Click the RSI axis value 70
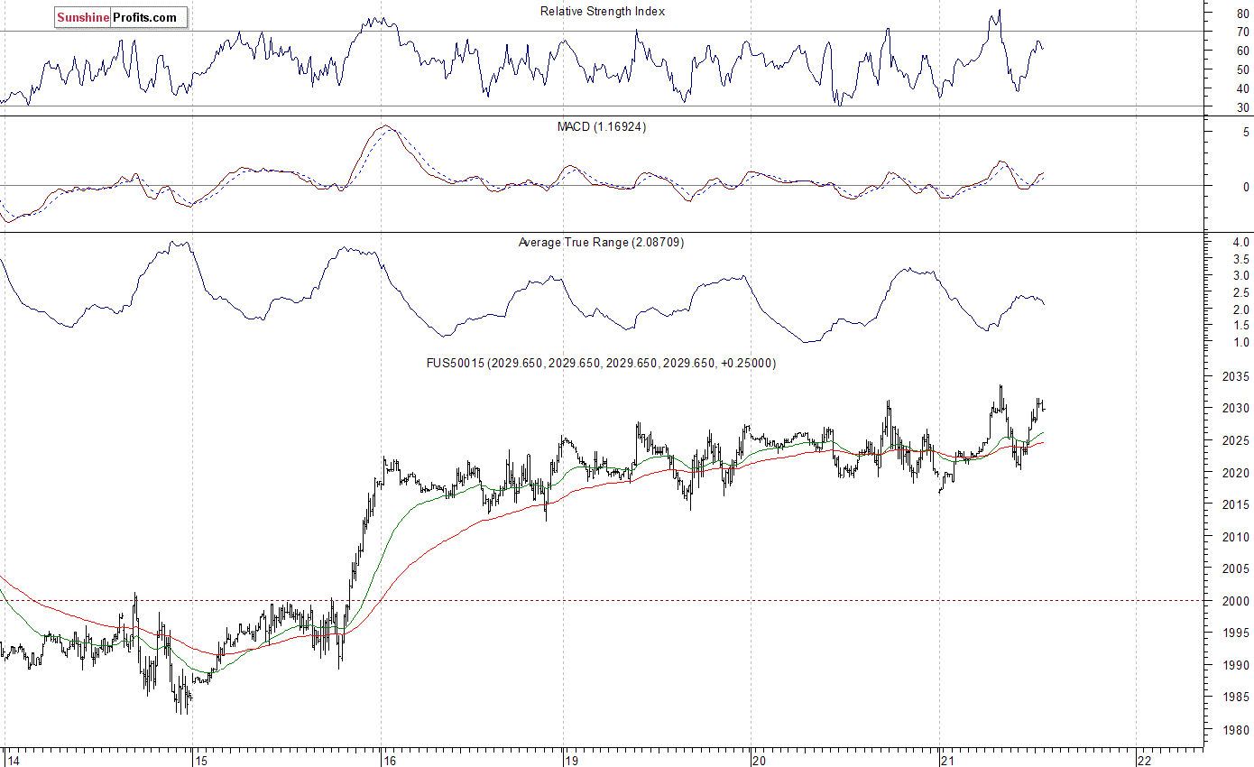This screenshot has width=1254, height=767. [x=1243, y=32]
